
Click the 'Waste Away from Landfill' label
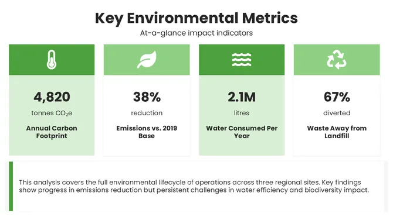click(337, 132)
